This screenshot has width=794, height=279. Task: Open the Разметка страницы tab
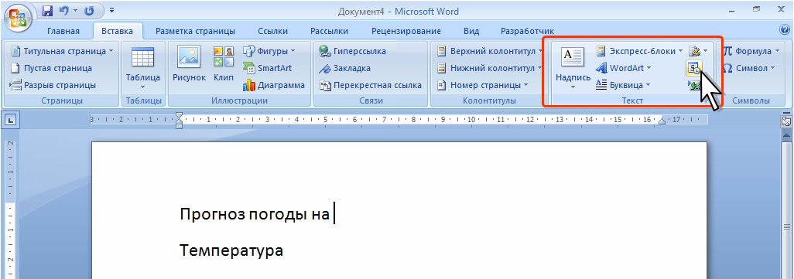coord(196,32)
